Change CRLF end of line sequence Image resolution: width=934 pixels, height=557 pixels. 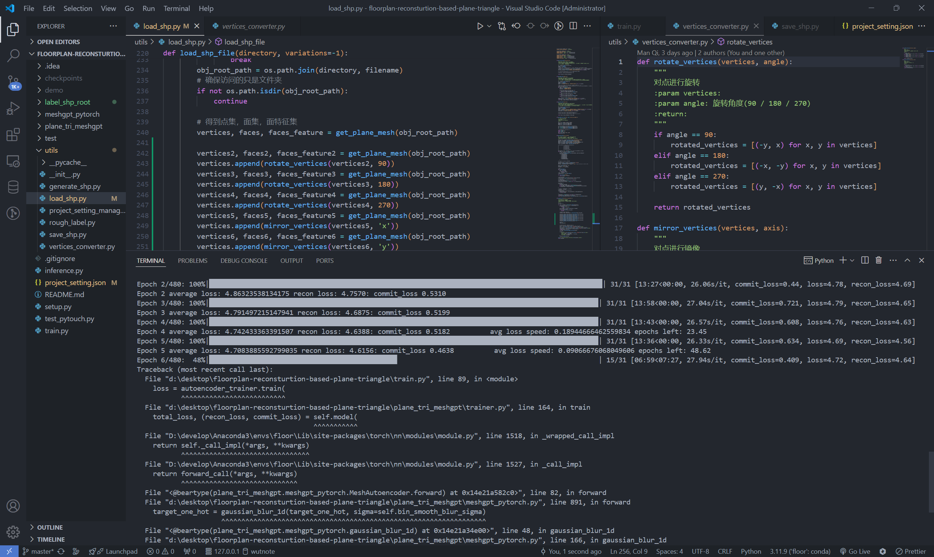[x=725, y=552]
